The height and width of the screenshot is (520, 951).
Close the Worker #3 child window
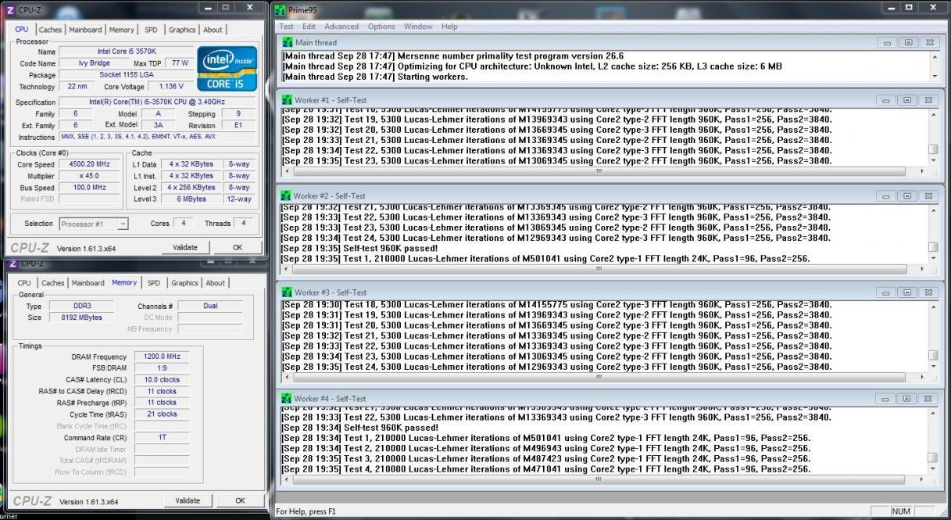click(x=928, y=292)
